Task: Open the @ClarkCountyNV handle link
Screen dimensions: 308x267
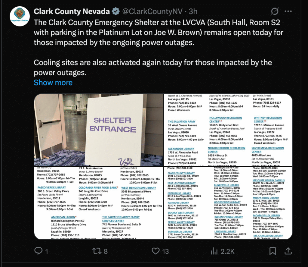Action: tap(152, 11)
